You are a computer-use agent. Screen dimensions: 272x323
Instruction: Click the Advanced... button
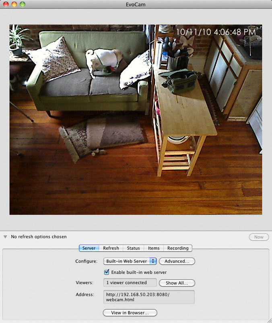(x=177, y=261)
